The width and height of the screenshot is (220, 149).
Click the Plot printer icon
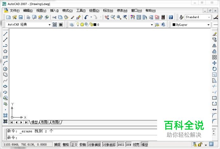pos(28,17)
